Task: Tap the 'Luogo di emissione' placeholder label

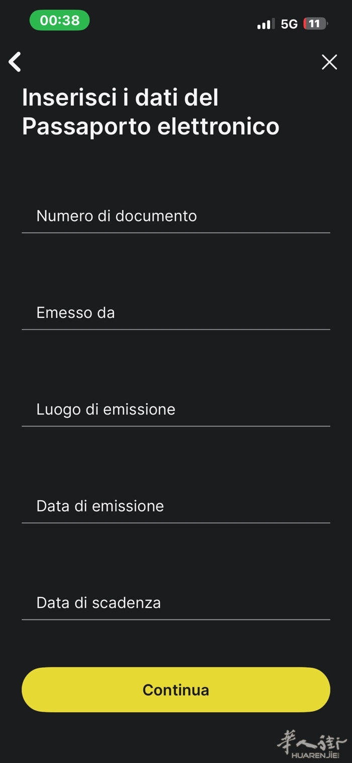Action: [106, 409]
